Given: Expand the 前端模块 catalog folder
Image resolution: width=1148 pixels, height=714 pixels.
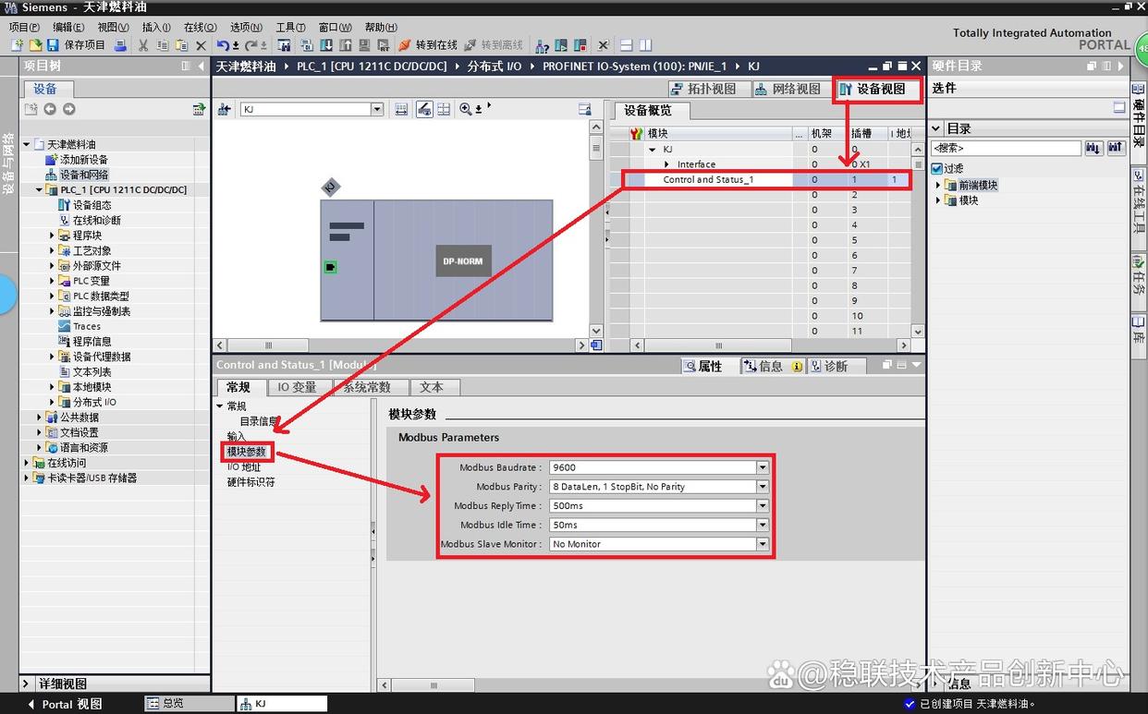Looking at the screenshot, I should coord(938,185).
